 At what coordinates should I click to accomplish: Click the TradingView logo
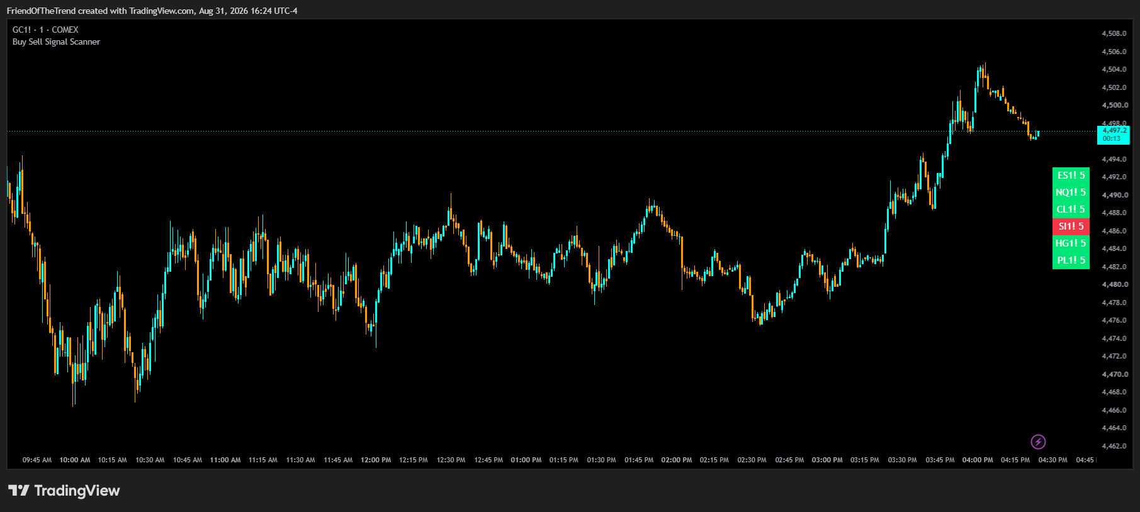coord(64,491)
